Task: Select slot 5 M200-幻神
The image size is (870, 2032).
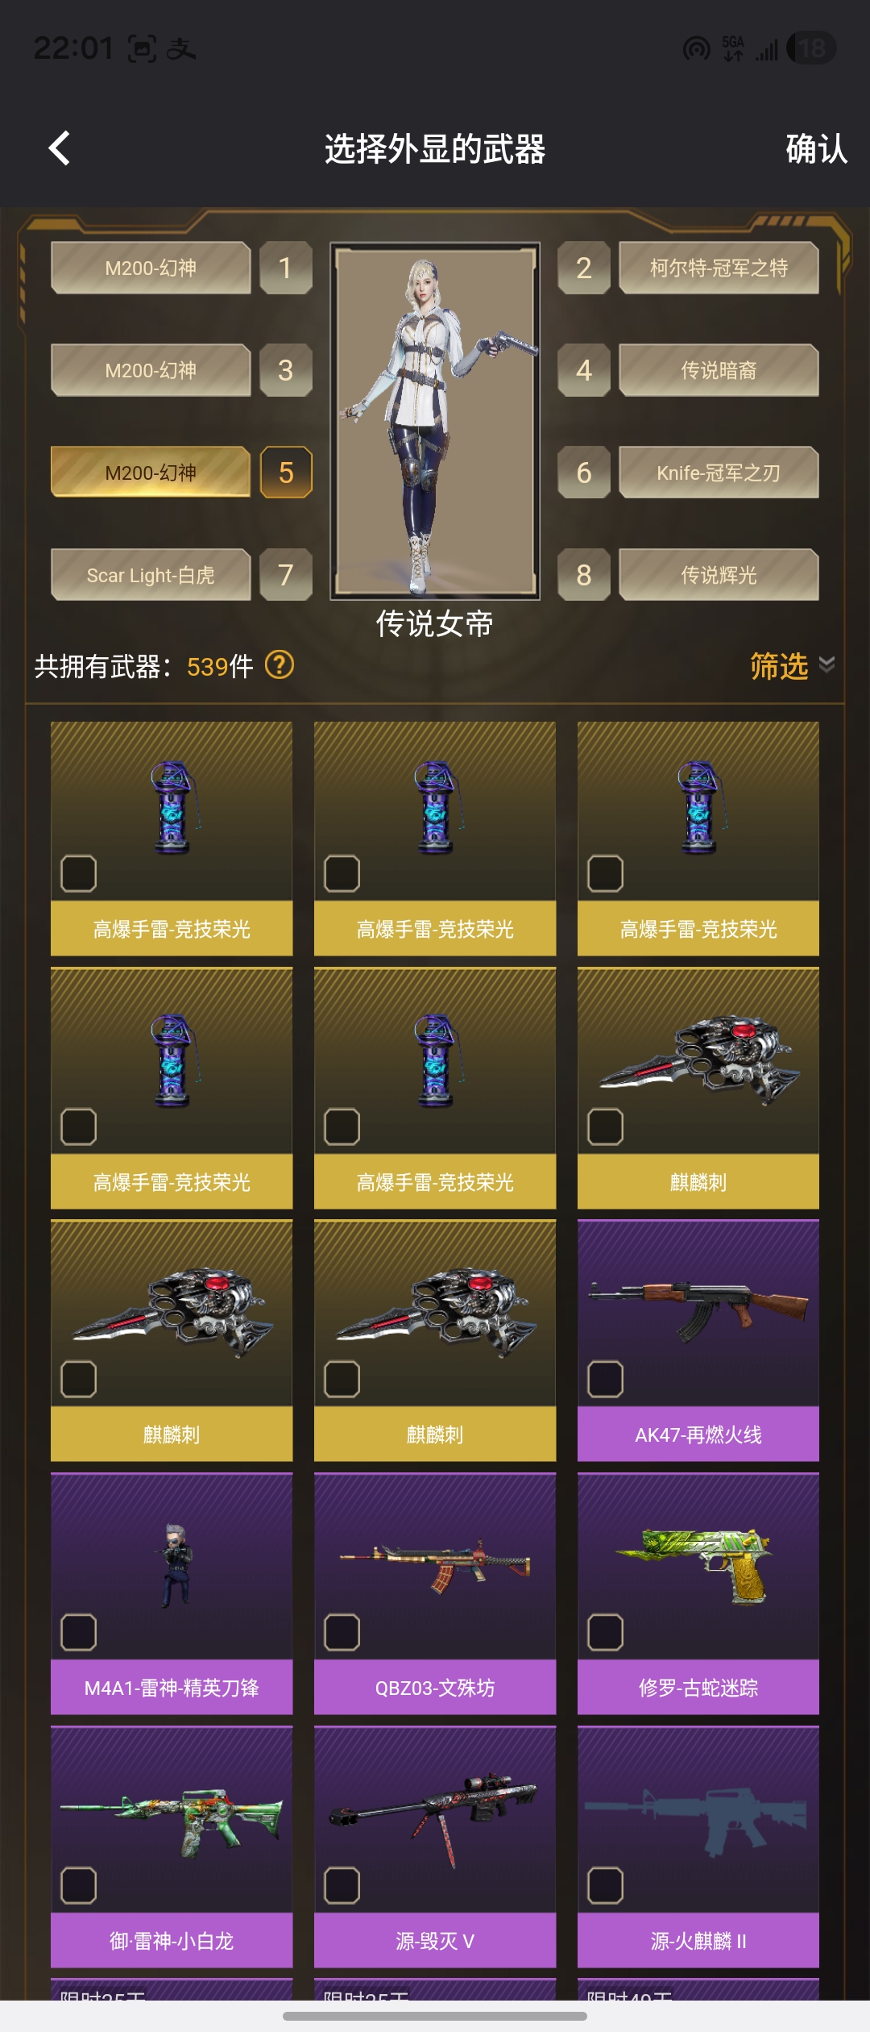Action: [x=151, y=473]
